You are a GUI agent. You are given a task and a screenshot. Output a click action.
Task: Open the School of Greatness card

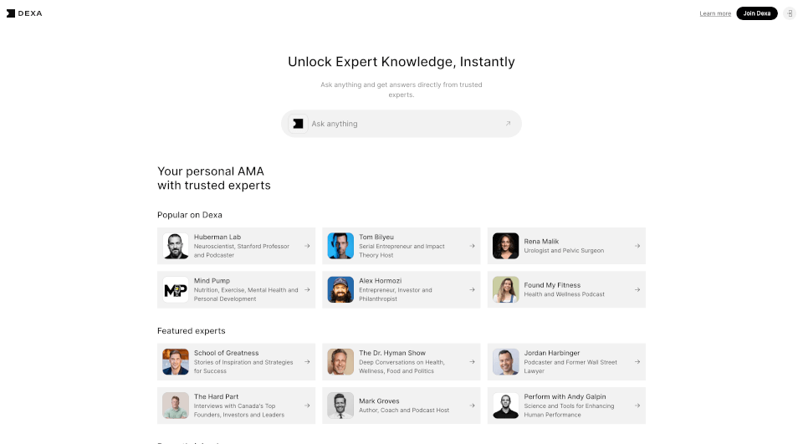pos(236,362)
